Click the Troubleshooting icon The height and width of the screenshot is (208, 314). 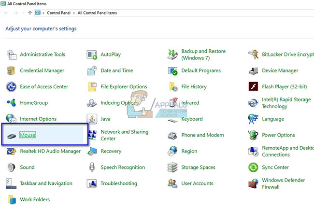(x=92, y=183)
